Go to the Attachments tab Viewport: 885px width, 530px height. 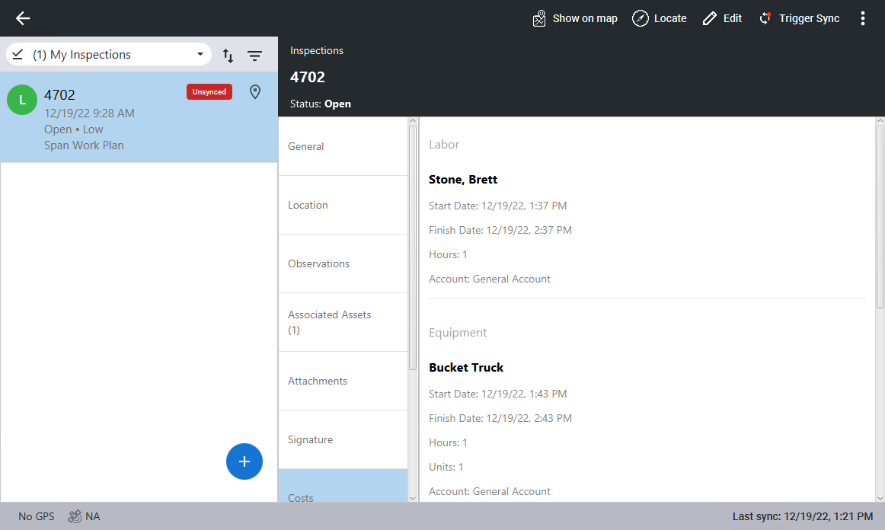click(x=343, y=381)
